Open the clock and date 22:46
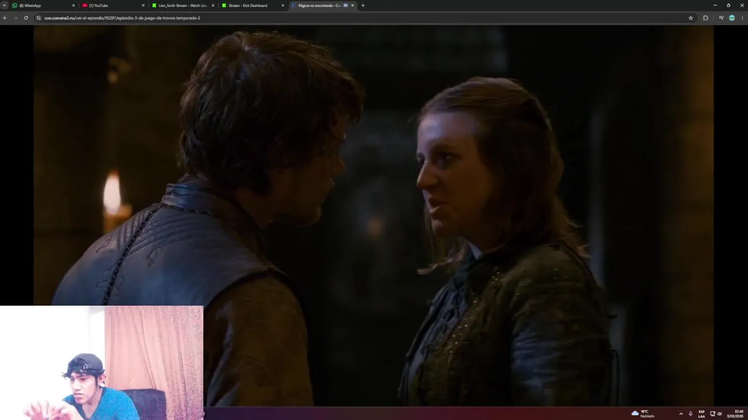Viewport: 748px width, 420px height. (x=735, y=414)
